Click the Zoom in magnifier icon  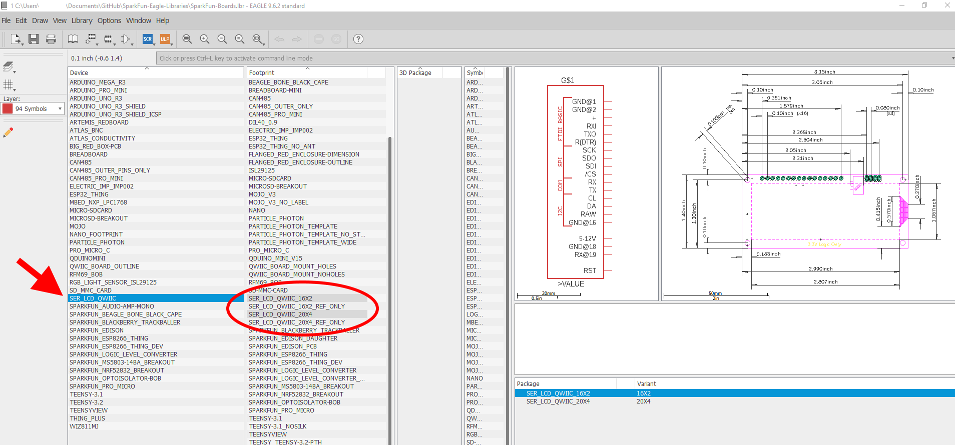(x=205, y=39)
